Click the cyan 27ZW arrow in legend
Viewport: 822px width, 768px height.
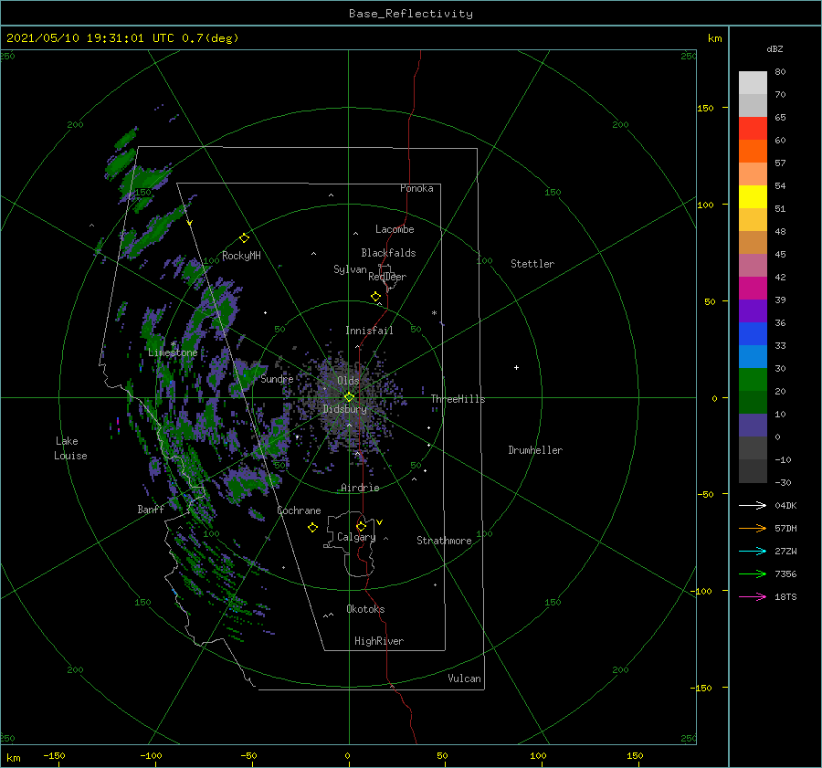753,551
